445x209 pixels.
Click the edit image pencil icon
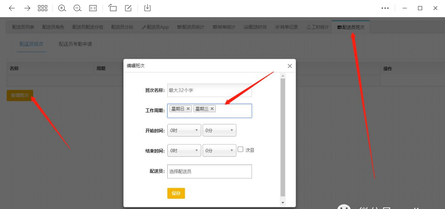pyautogui.click(x=128, y=8)
